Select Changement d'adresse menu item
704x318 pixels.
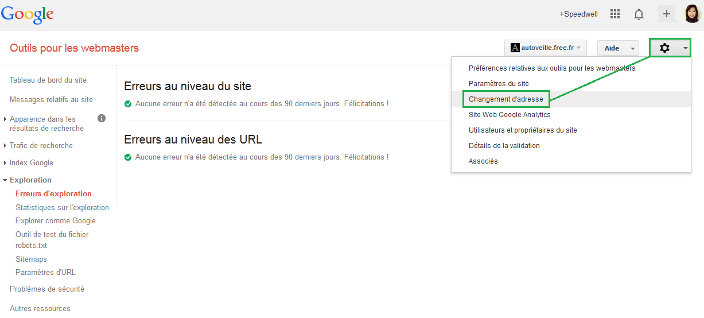[x=505, y=99]
